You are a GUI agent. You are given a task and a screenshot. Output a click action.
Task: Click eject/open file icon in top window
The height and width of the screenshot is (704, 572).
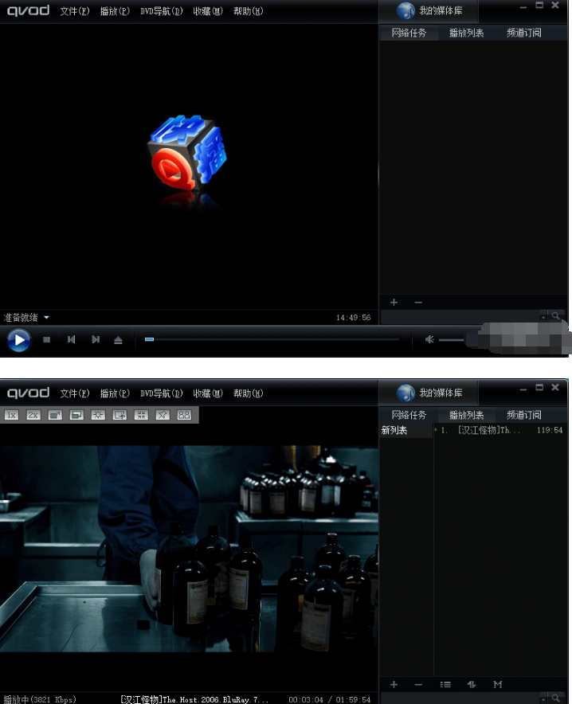(118, 340)
